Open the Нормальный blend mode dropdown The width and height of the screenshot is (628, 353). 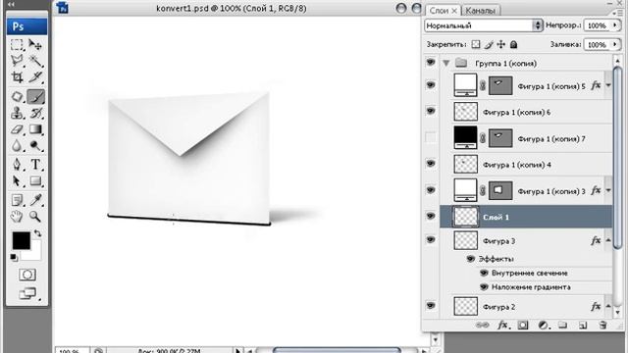click(484, 25)
